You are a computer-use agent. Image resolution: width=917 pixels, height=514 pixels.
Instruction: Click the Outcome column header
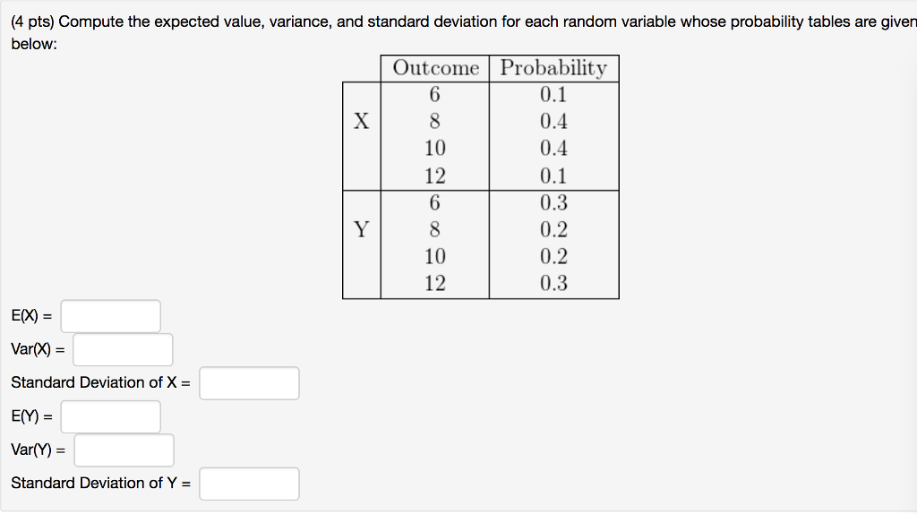436,68
